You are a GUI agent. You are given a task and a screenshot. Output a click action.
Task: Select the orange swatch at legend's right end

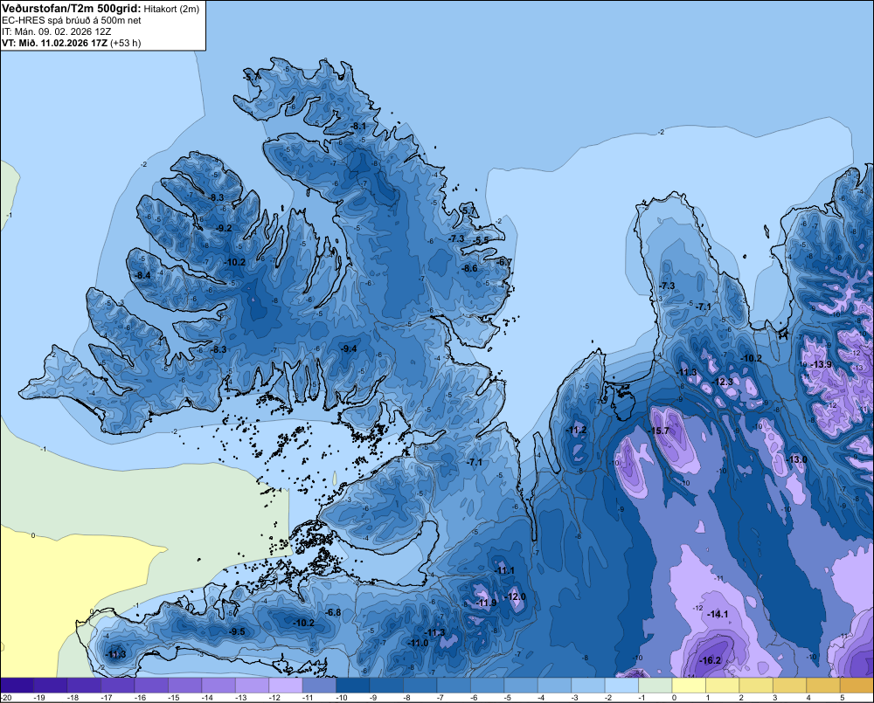(857, 686)
